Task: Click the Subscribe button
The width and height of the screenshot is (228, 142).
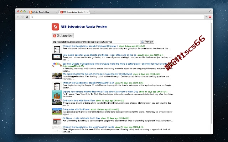Action: (x=63, y=35)
